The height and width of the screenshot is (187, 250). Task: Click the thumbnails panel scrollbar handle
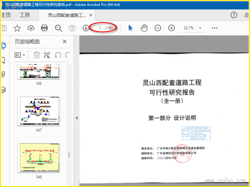[69, 155]
